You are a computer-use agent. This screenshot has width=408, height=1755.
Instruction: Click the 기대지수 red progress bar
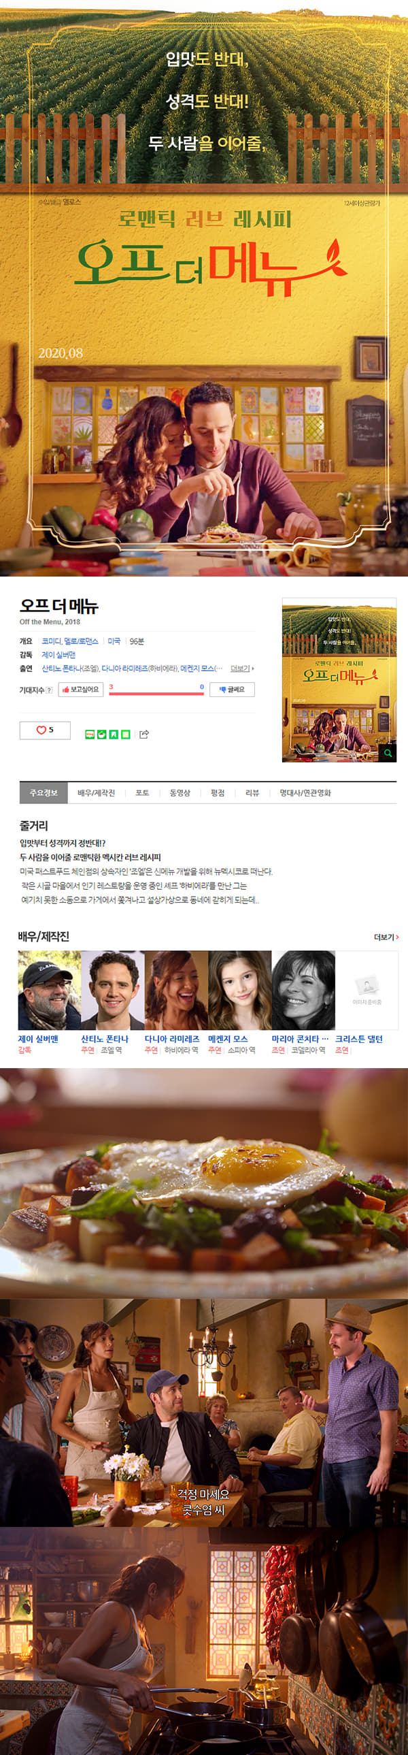tap(156, 694)
